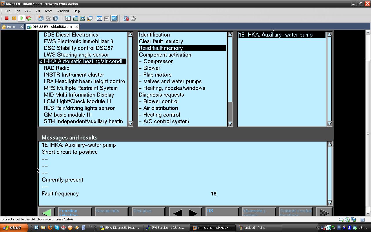Open the appliance view toolbar icon
The width and height of the screenshot is (371, 232).
(x=107, y=18)
